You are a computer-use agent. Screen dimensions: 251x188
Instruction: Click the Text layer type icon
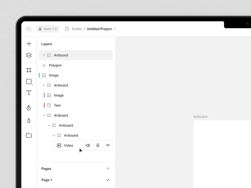click(x=49, y=105)
